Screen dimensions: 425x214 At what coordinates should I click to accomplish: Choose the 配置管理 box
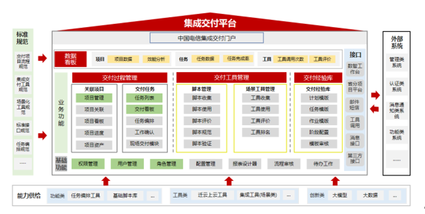coord(206,164)
